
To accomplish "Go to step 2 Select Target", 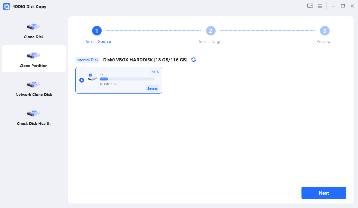I will [211, 31].
